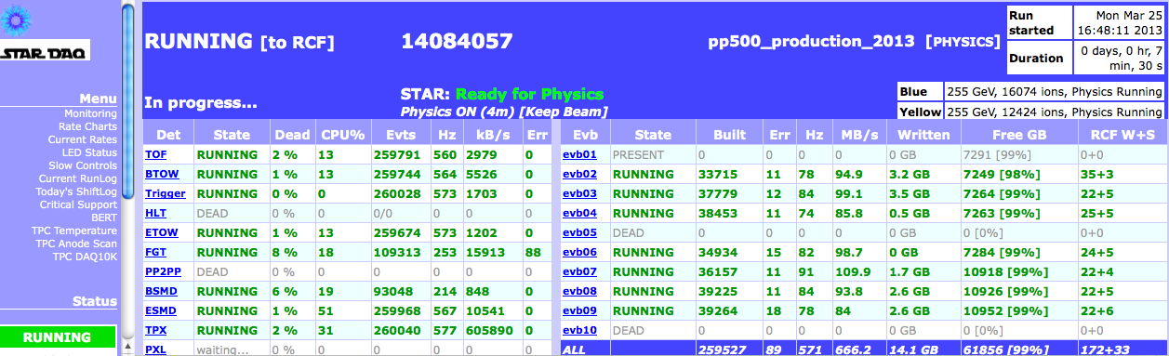Open the Monitoring menu item
Image resolution: width=1169 pixels, height=356 pixels.
(90, 113)
